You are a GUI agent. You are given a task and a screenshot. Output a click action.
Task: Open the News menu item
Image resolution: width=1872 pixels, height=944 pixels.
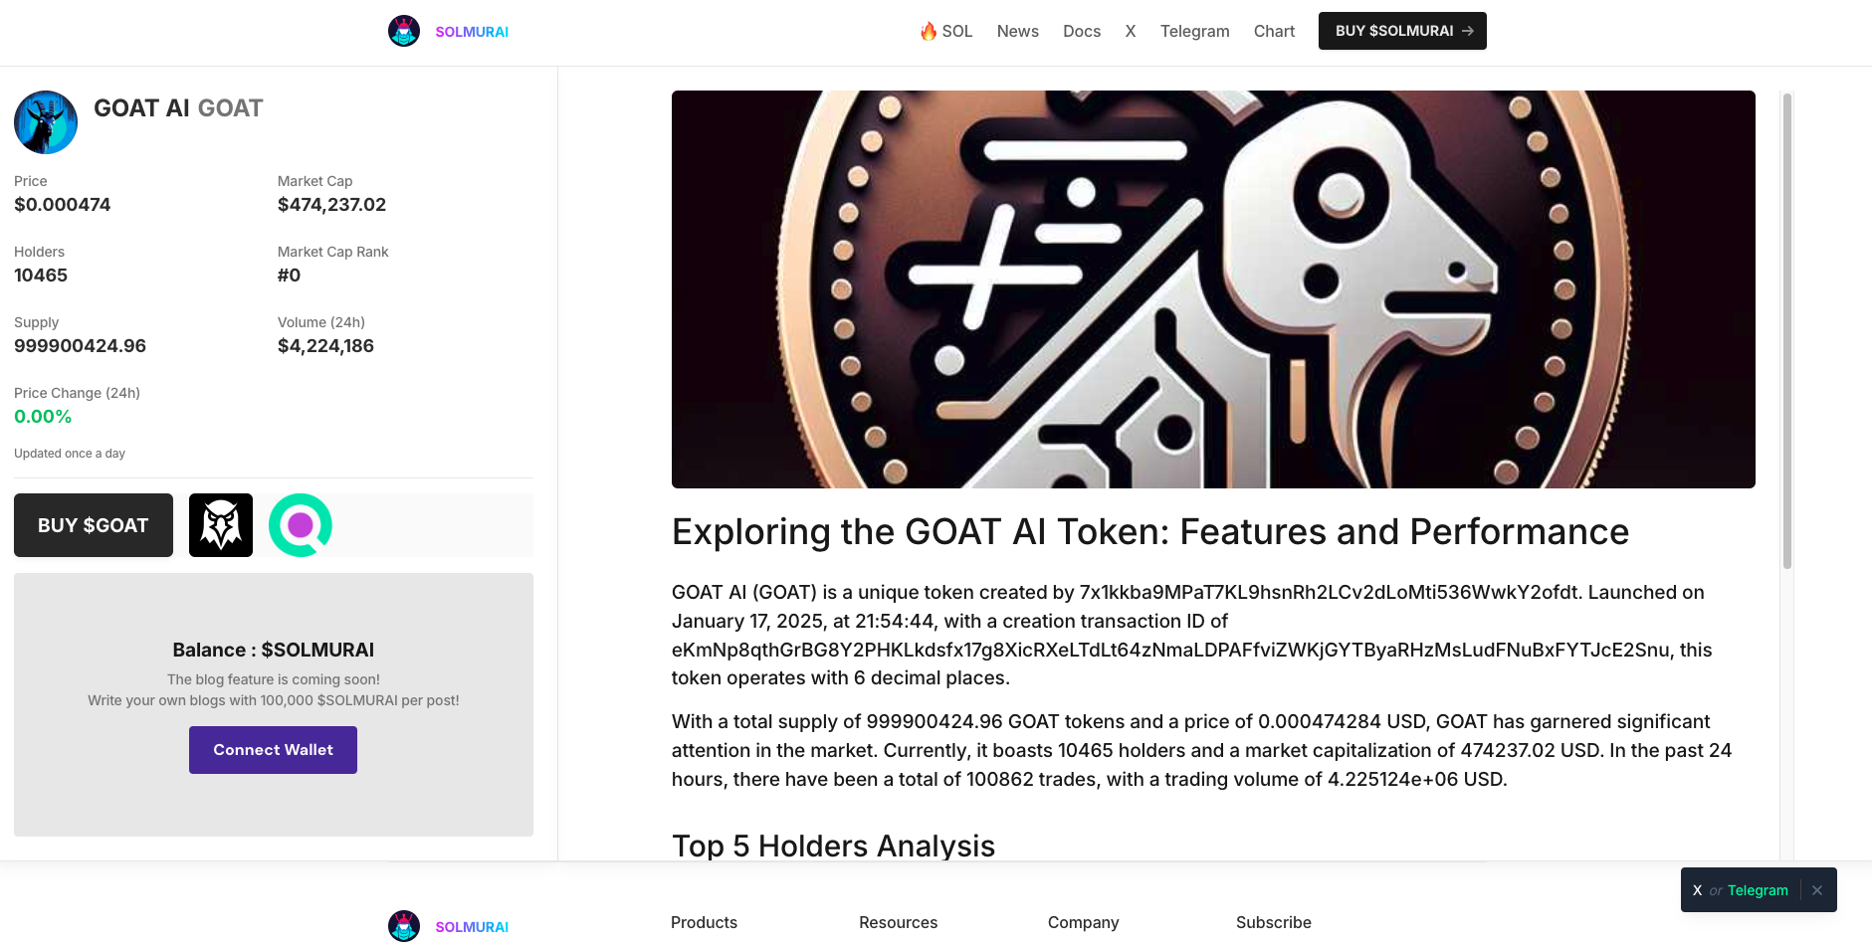click(x=1017, y=31)
